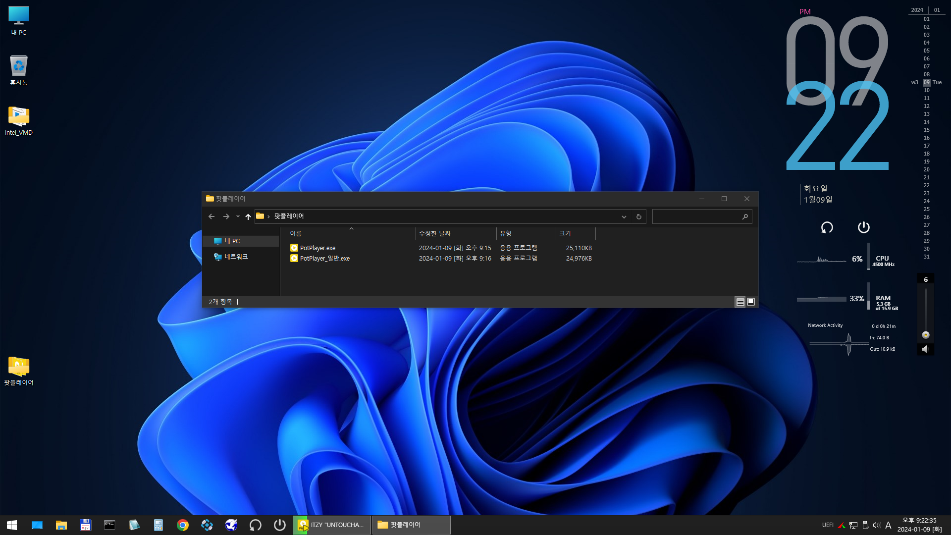Click date 2024-01-09 오후 9:16 cell

455,258
